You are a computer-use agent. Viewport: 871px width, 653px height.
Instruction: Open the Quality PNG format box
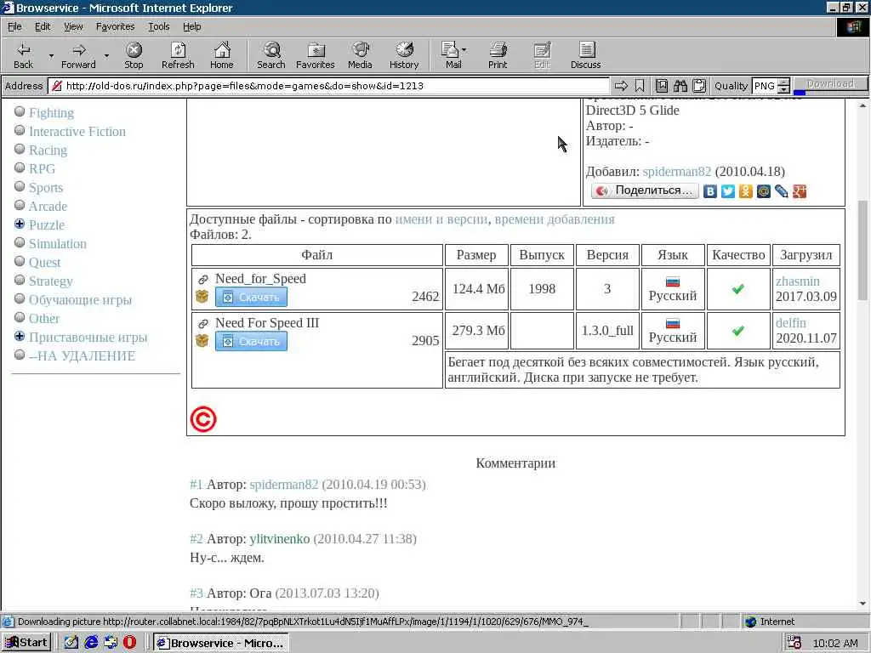[x=765, y=86]
